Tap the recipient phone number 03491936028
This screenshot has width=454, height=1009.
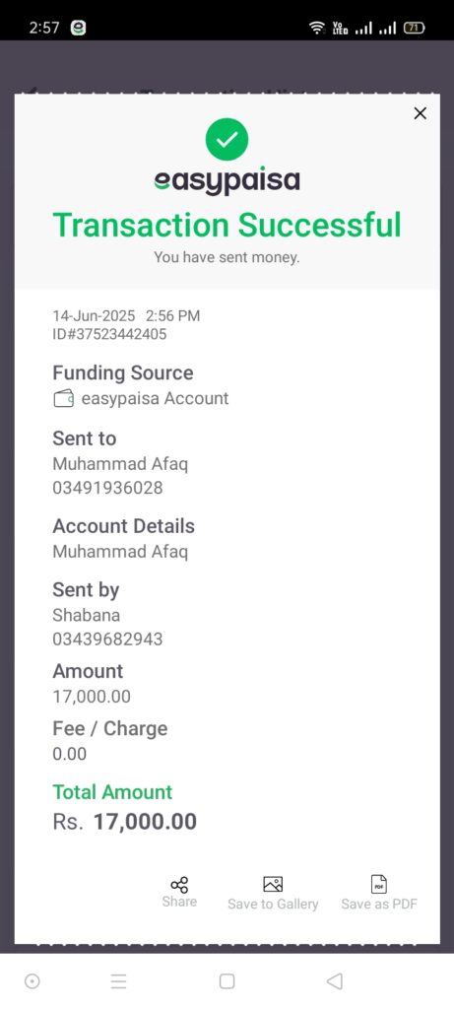107,488
